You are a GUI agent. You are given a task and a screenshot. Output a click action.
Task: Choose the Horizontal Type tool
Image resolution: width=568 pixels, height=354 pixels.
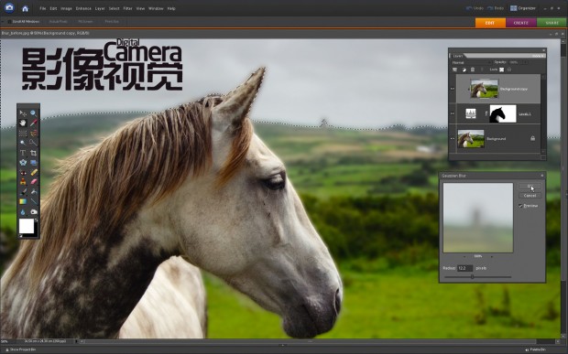point(23,153)
